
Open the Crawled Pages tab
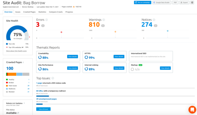tap(29, 12)
